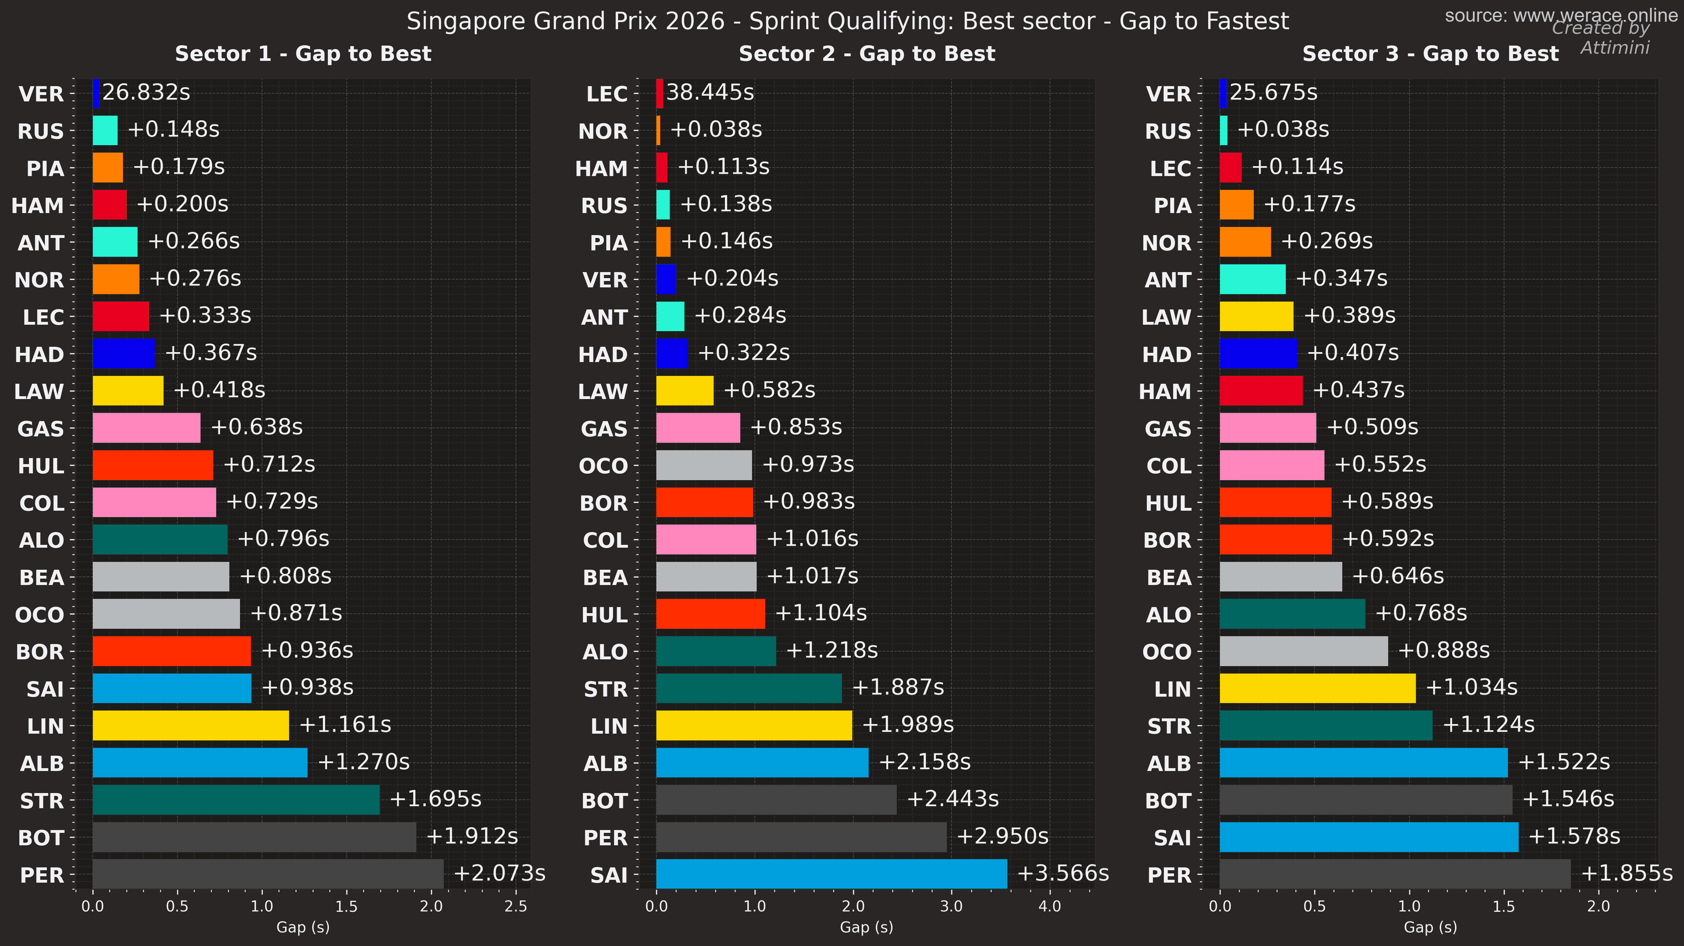Click the BOT bar in Sector 1
Image resolution: width=1684 pixels, height=946 pixels.
click(x=254, y=837)
